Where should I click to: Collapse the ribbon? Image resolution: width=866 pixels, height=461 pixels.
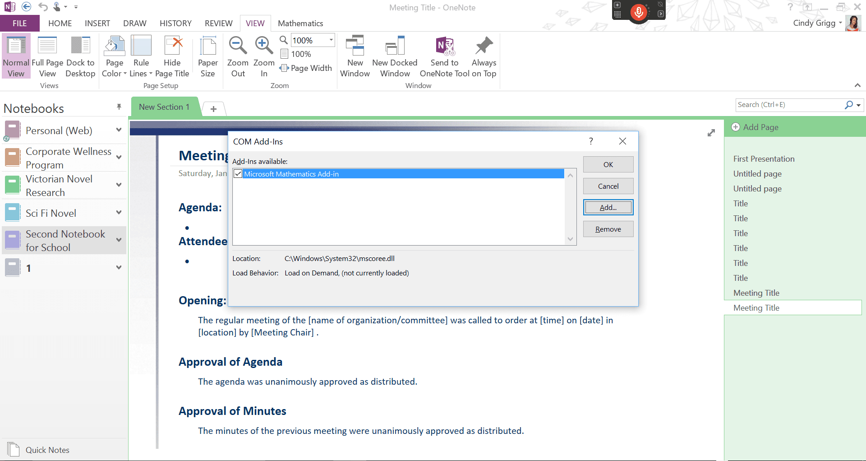point(857,85)
